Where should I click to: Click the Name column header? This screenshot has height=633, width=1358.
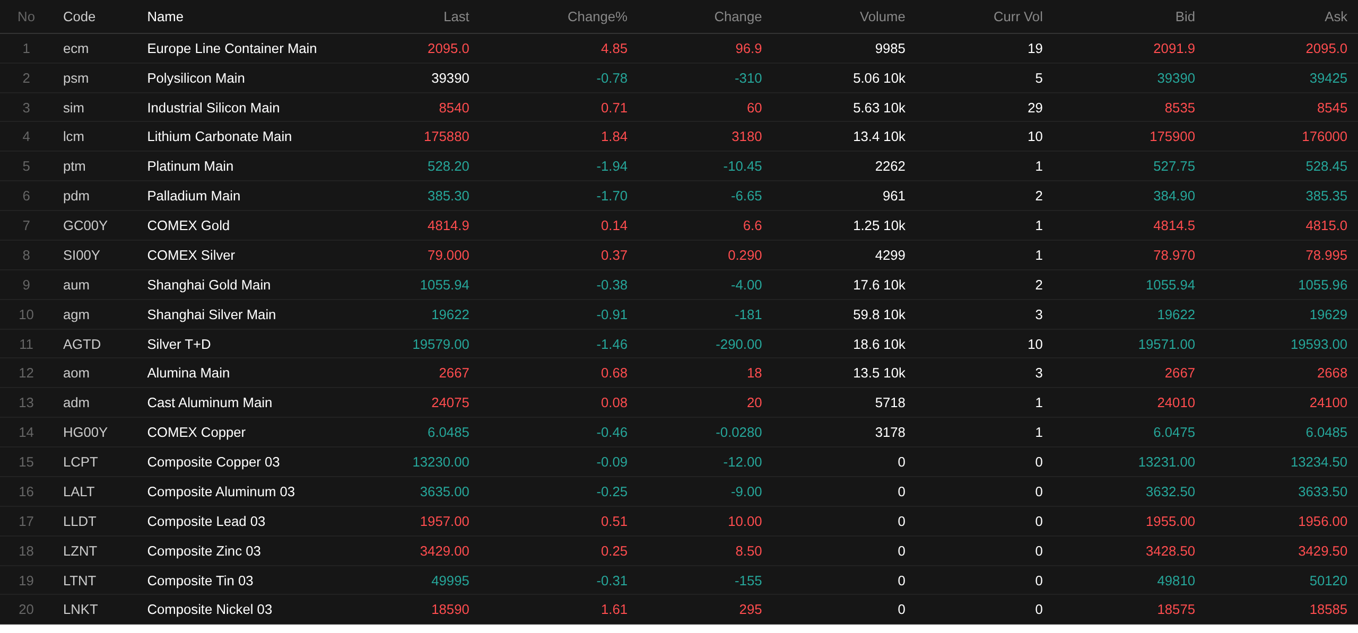(x=165, y=17)
